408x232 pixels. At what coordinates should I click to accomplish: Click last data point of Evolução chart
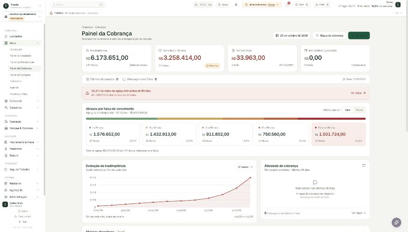[250, 178]
